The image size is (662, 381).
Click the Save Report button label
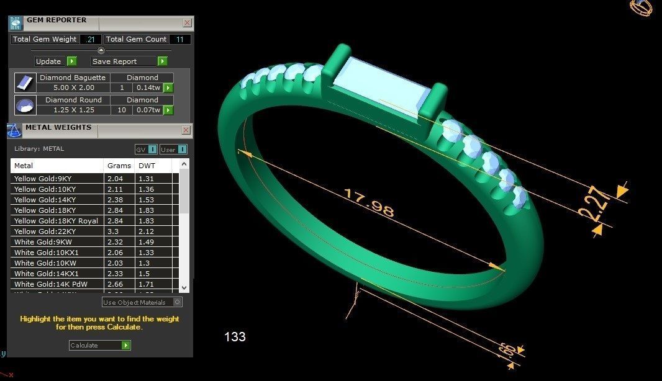point(114,61)
